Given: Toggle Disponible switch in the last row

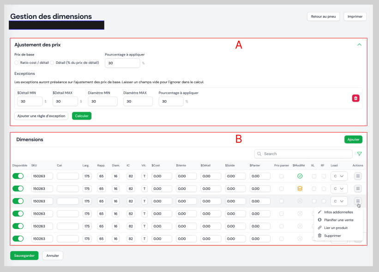Looking at the screenshot, I should (x=18, y=239).
